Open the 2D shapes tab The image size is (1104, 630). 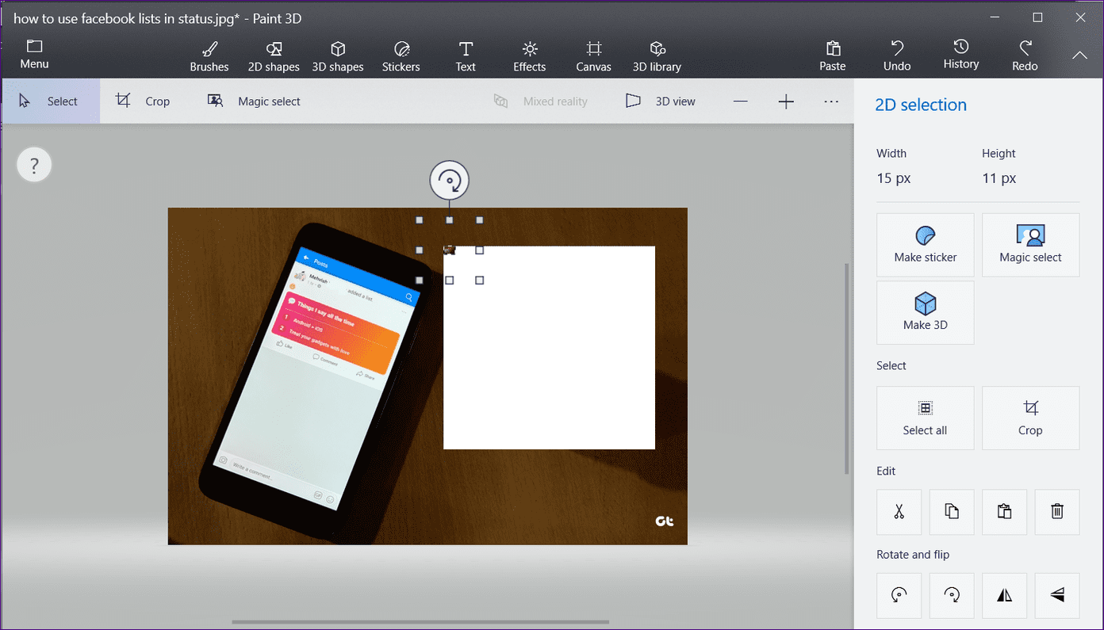(274, 56)
